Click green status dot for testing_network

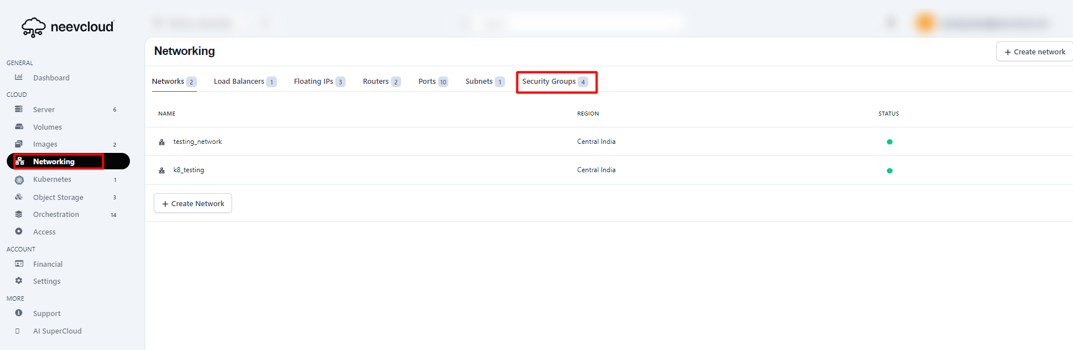889,142
